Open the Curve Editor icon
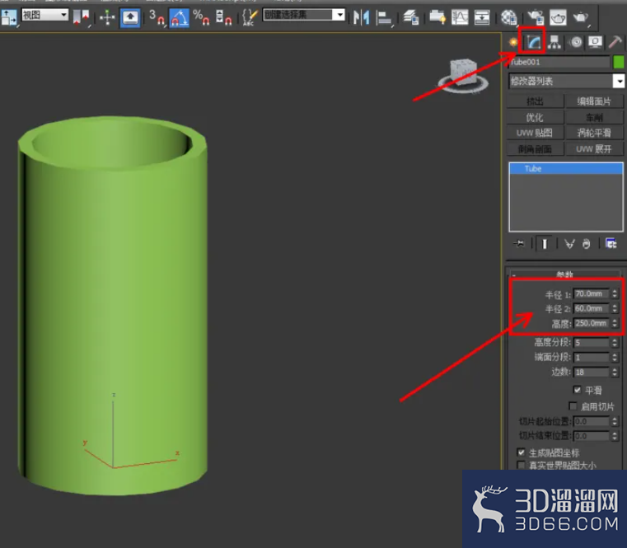Viewport: 627px width, 548px height. tap(460, 17)
